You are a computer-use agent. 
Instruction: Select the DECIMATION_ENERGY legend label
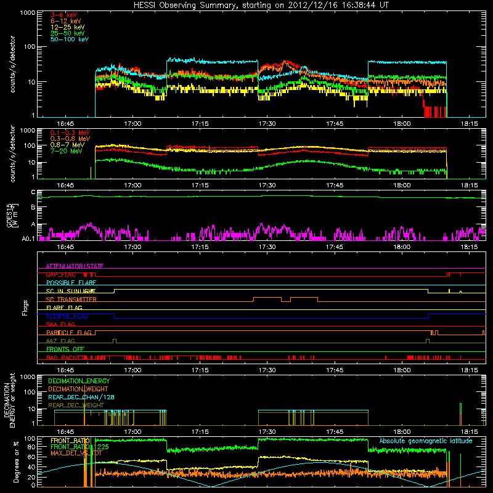[x=79, y=381]
